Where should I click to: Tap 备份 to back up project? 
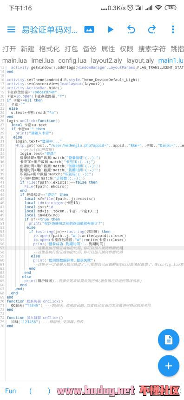pos(90,49)
